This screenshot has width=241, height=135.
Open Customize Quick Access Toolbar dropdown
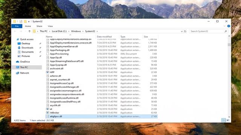[29, 22]
